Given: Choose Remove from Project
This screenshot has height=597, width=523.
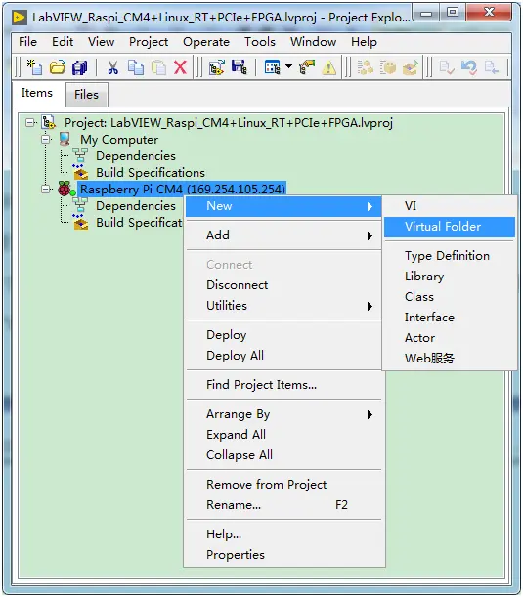Looking at the screenshot, I should [x=284, y=485].
